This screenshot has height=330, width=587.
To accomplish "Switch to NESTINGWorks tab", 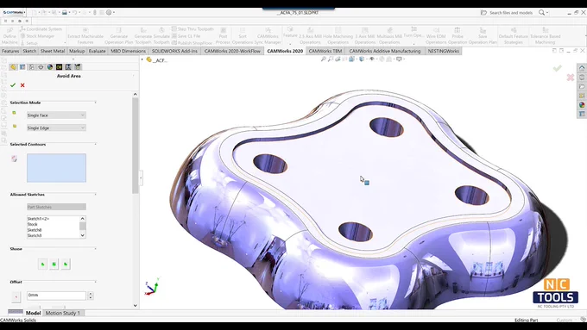I will [443, 51].
